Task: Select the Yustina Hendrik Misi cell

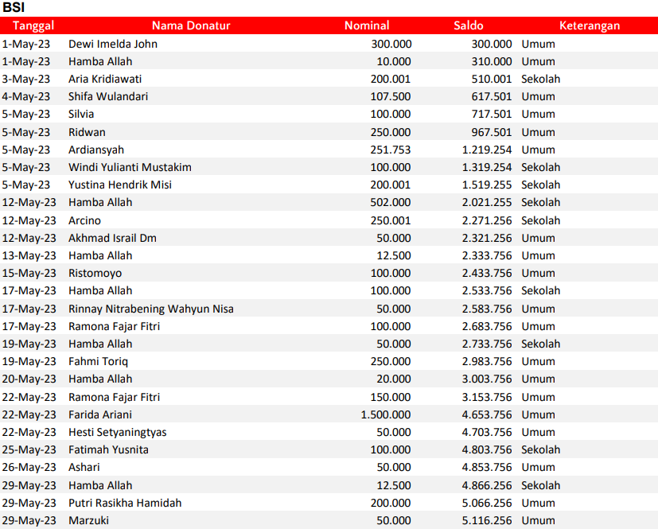Action: (120, 185)
